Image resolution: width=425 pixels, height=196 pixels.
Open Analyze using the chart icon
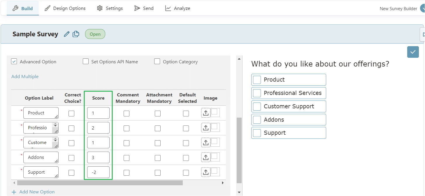click(x=168, y=8)
